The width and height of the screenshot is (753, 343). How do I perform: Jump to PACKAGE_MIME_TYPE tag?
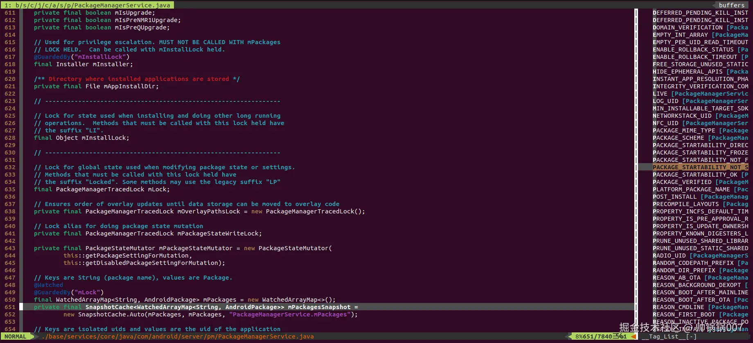coord(700,130)
